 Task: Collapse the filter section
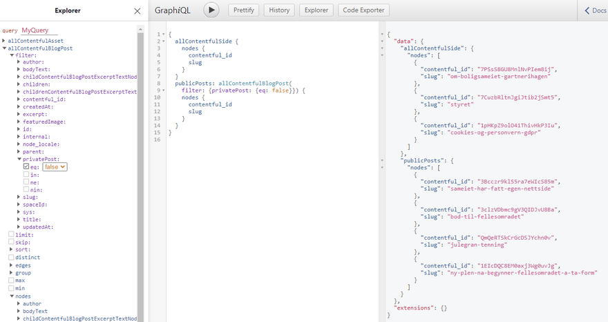[12, 55]
